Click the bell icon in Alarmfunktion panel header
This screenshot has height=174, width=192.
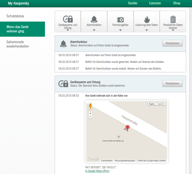[63, 44]
